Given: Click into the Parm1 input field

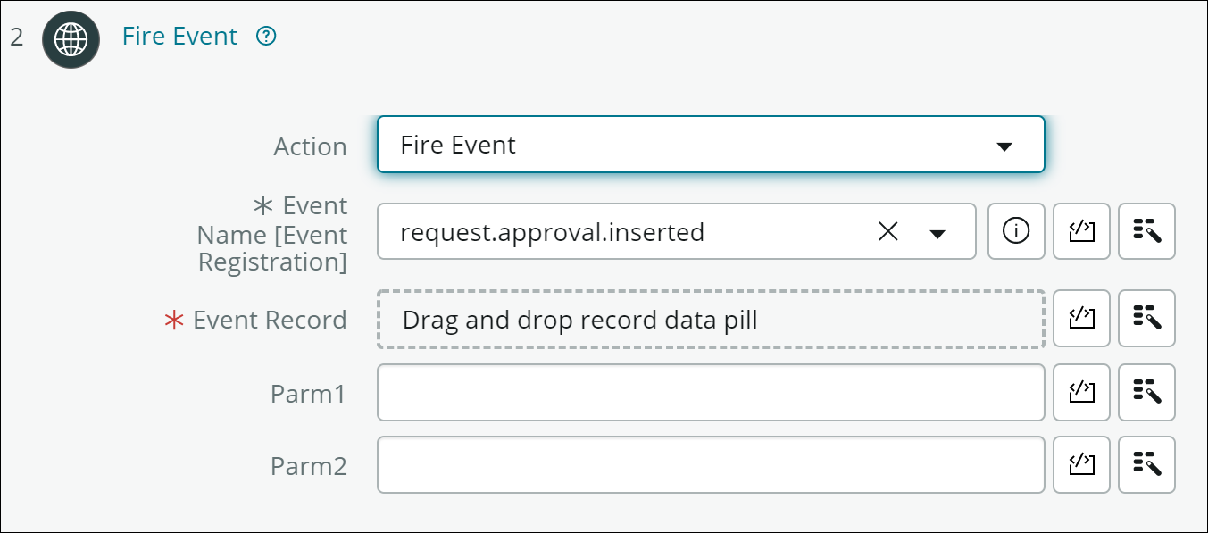Looking at the screenshot, I should coord(711,392).
